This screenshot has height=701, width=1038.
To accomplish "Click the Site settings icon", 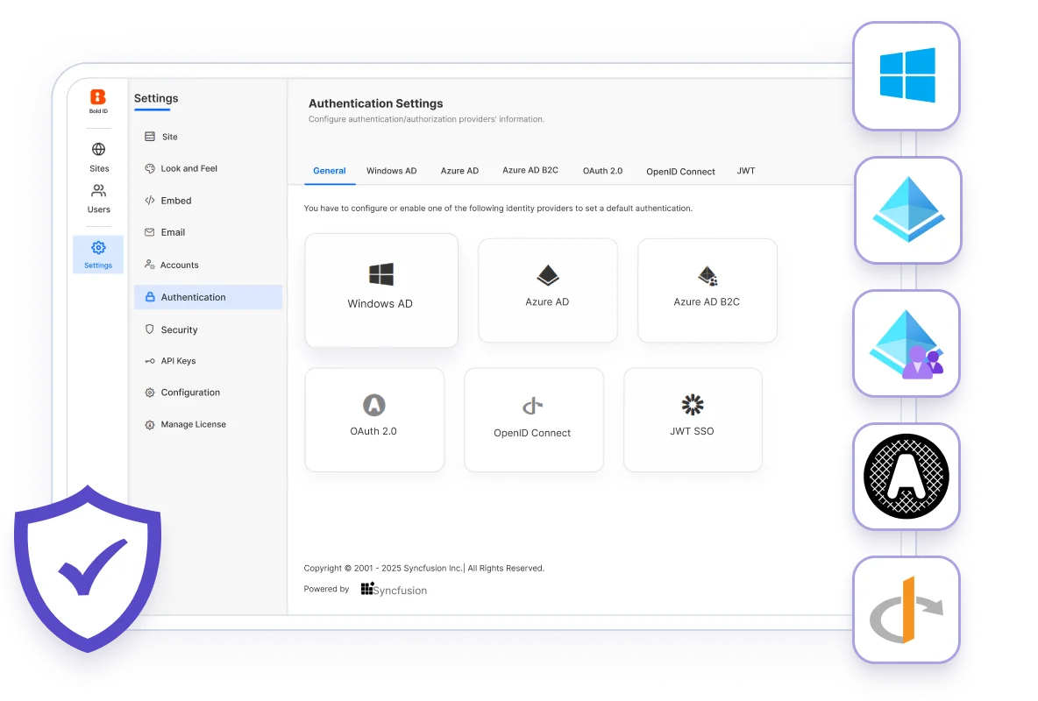I will [150, 137].
